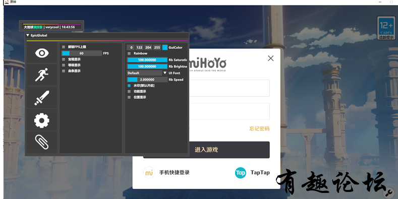
Task: Click the 忘记密码 link
Action: 259,129
